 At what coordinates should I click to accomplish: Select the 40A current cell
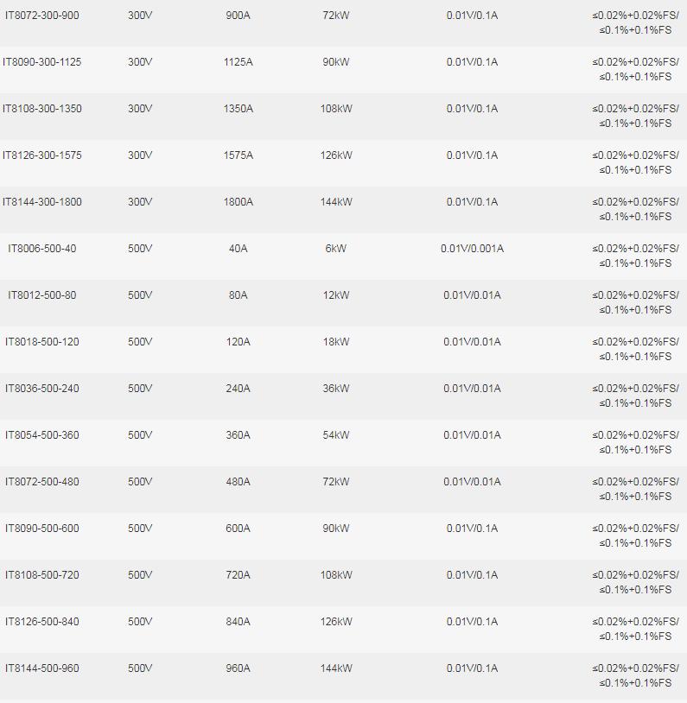239,249
